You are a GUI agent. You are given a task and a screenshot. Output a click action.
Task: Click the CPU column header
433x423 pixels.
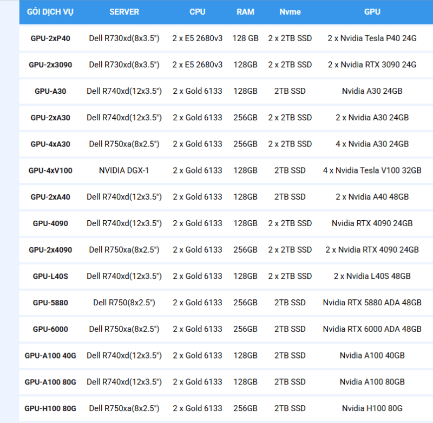[x=198, y=12]
